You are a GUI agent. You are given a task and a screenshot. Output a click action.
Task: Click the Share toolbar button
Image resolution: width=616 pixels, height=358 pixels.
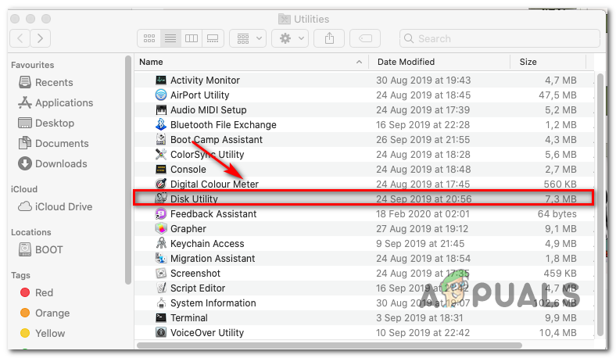[329, 38]
